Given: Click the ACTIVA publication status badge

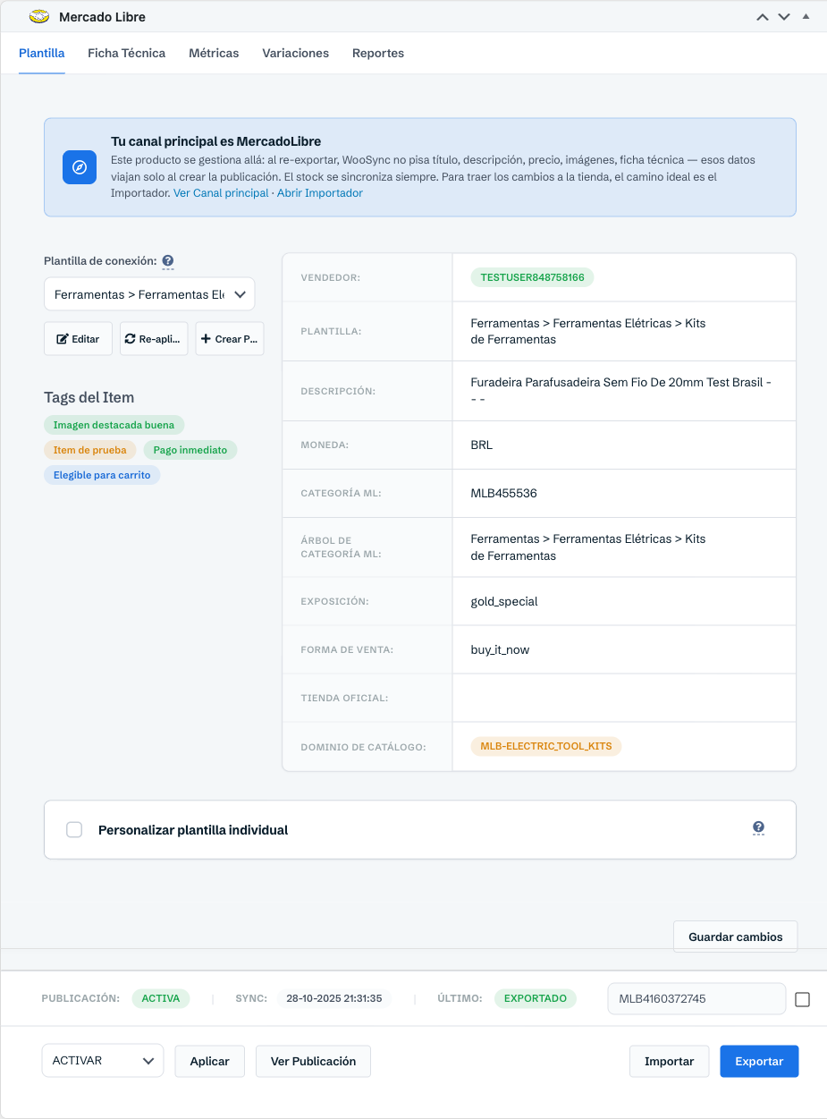Looking at the screenshot, I should click(161, 998).
